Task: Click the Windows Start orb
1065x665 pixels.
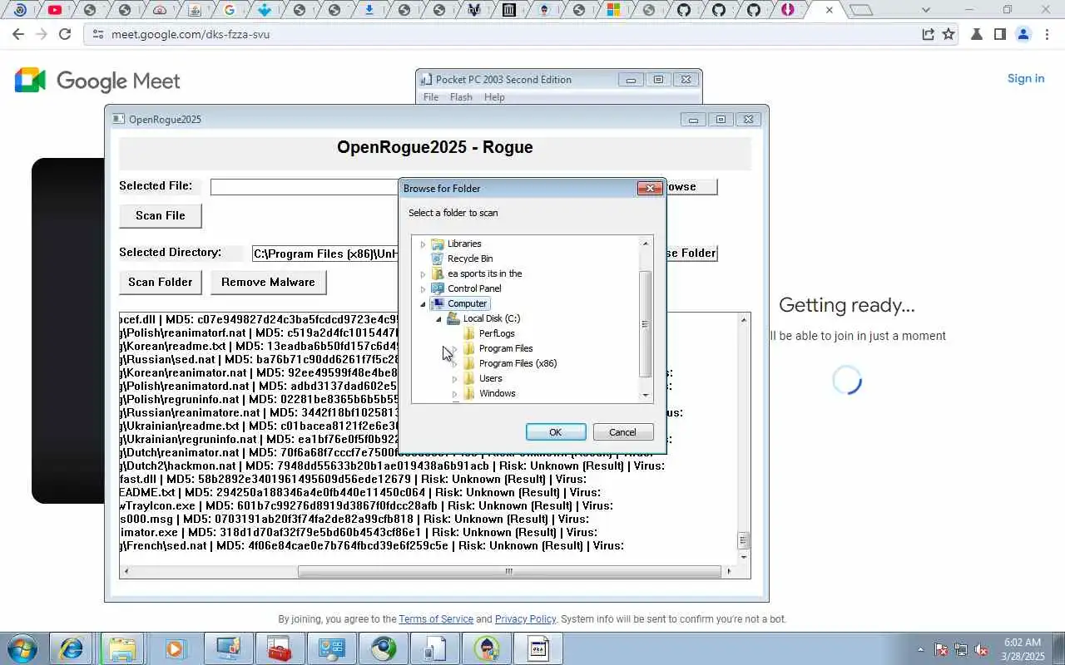Action: click(x=22, y=648)
